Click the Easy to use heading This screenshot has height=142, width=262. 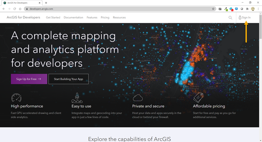82,106
